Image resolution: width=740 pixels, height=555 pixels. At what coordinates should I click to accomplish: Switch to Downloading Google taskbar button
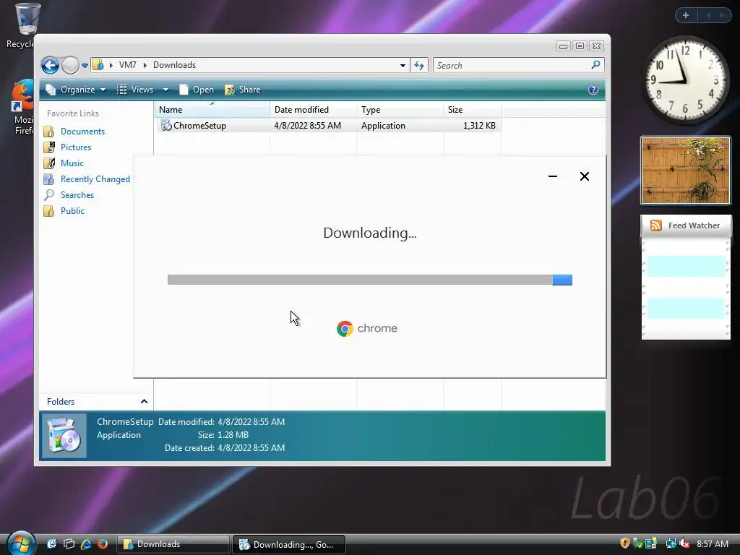(x=289, y=544)
